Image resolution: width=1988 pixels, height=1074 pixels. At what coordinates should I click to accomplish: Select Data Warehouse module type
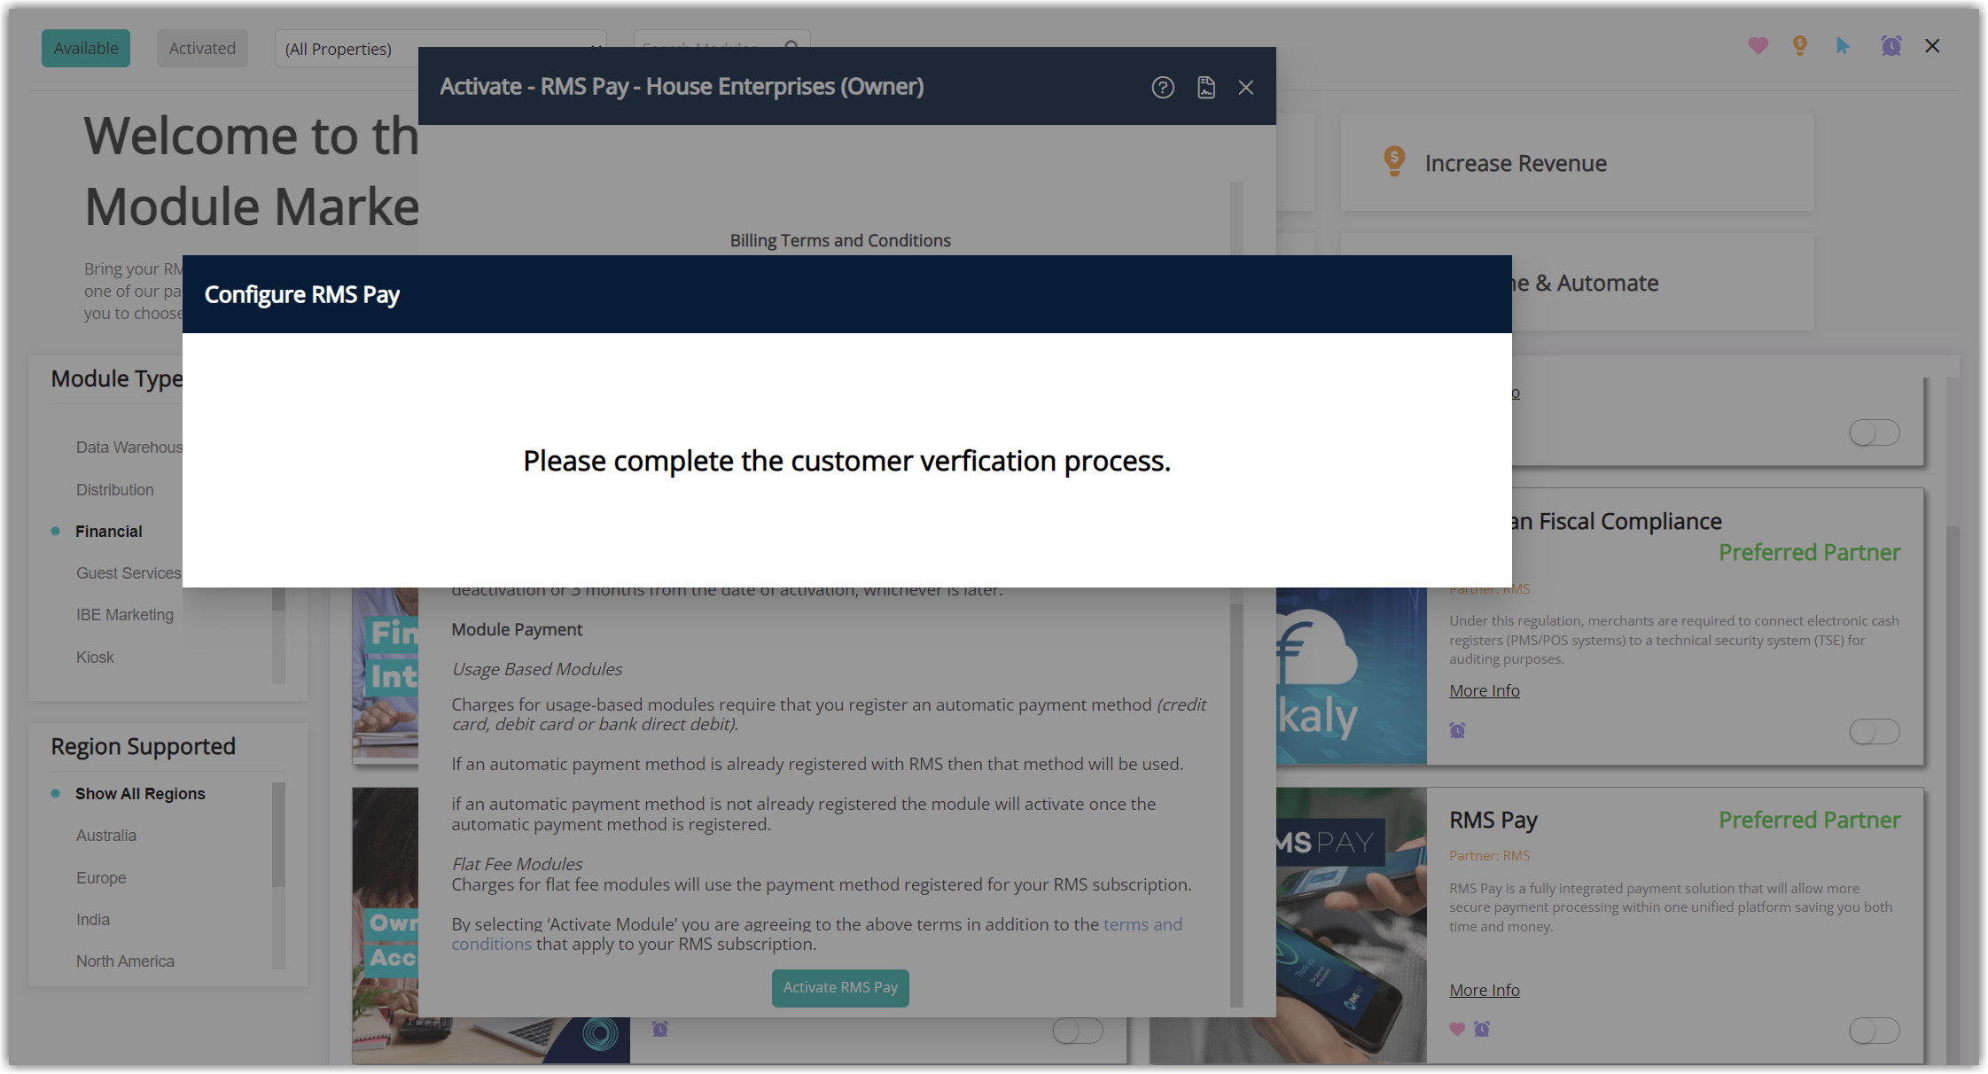pos(129,447)
